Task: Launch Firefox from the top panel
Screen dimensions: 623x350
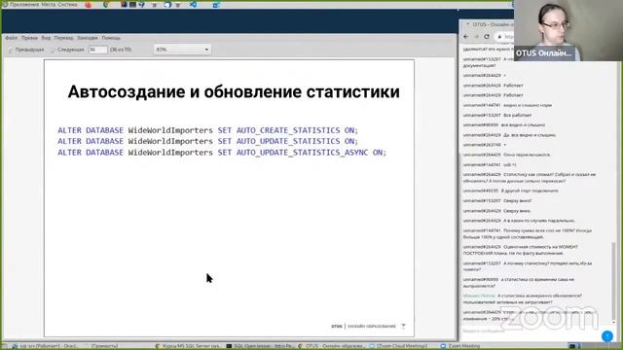Action: pyautogui.click(x=89, y=5)
